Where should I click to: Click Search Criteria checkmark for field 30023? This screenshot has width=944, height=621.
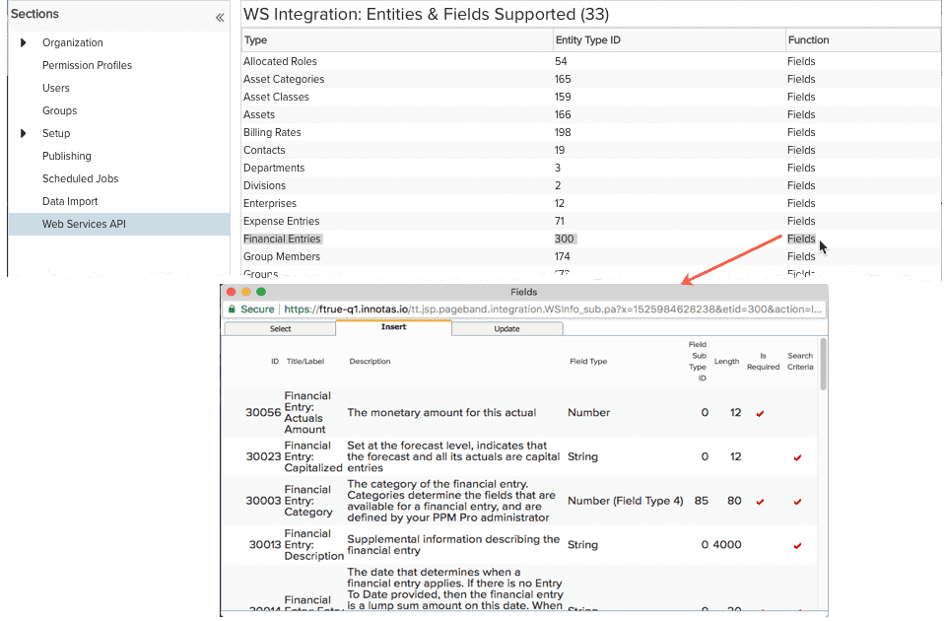point(798,457)
